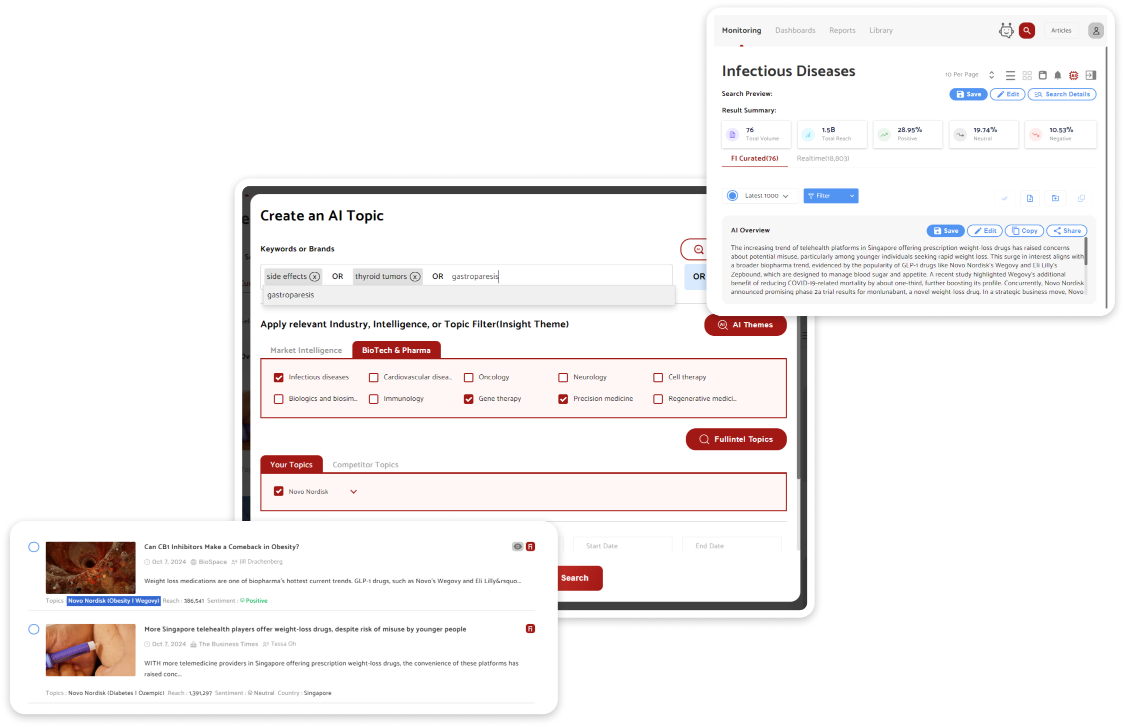Screen dimensions: 1125x727
Task: Click the calendar/date picker icon
Action: (x=1042, y=74)
